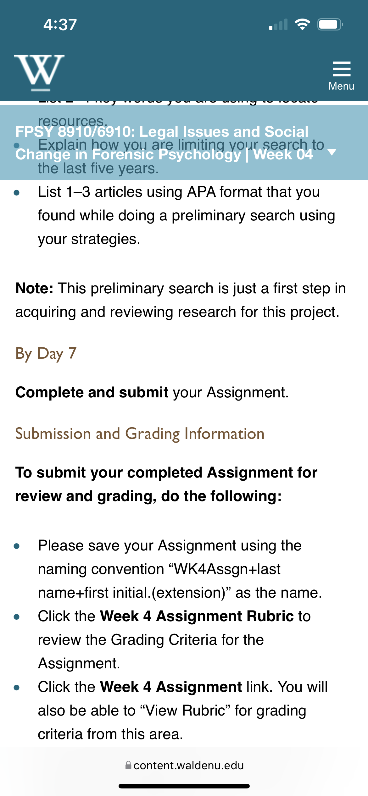Tap the 4:37 clock in status bar
This screenshot has width=368, height=796.
point(60,25)
